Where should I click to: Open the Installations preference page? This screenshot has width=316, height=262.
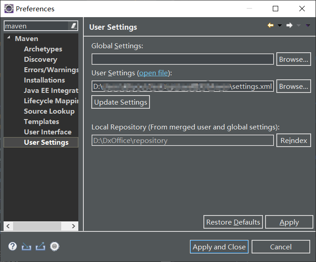coord(44,80)
